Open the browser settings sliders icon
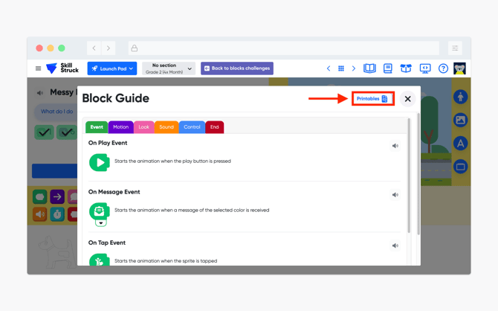The width and height of the screenshot is (498, 311). click(x=455, y=48)
